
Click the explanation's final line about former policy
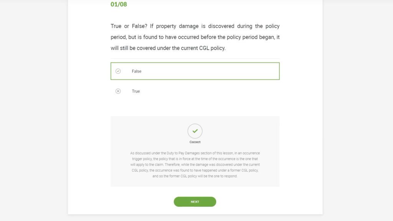coord(195,176)
